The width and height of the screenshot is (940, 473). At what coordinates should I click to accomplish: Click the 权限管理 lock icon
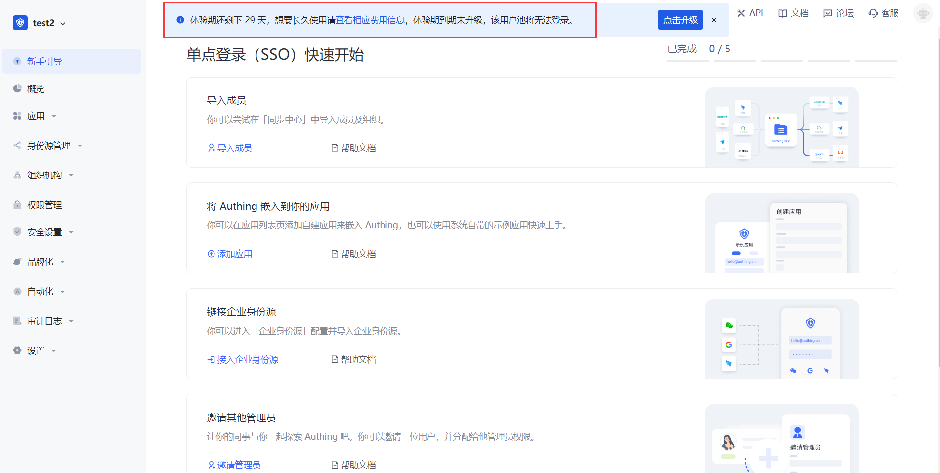pyautogui.click(x=17, y=205)
